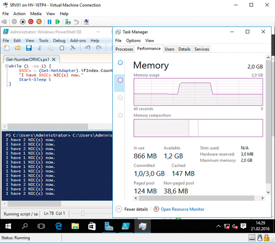Open the VM Connection Action menu
The height and width of the screenshot is (243, 275).
pyautogui.click(x=19, y=14)
